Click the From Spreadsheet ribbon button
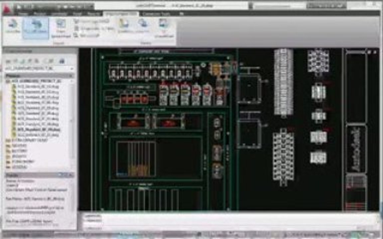Screen dimensions: 383x239 [61, 29]
